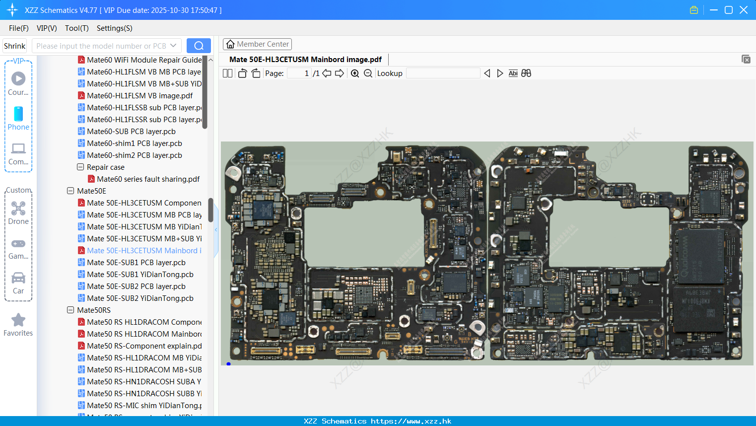Open Mate50 RS HL1DRACOM Component file

[139, 322]
